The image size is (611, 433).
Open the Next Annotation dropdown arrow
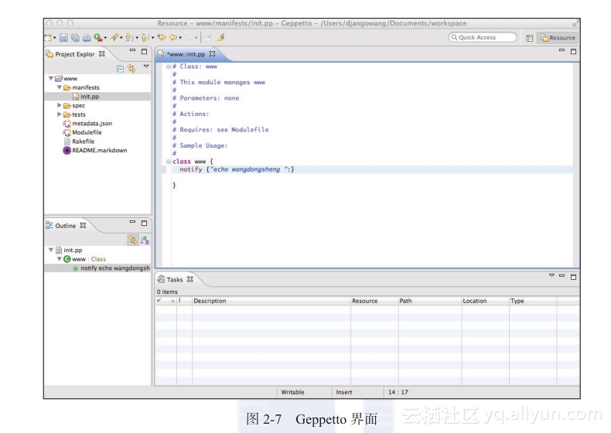137,38
